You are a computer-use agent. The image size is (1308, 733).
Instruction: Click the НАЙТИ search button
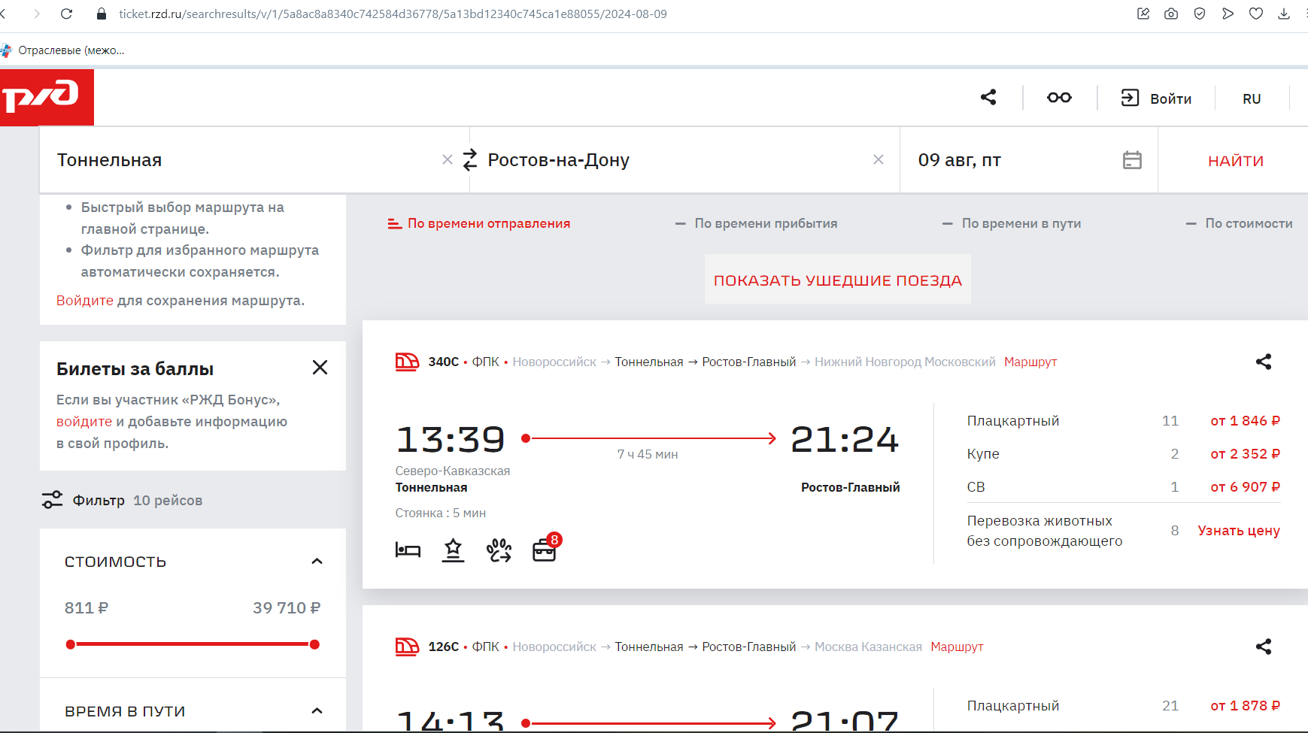pos(1236,161)
